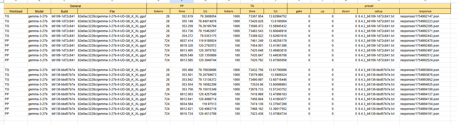Select the cell with value 353.259
The image size is (457, 125).
(x=182, y=26)
